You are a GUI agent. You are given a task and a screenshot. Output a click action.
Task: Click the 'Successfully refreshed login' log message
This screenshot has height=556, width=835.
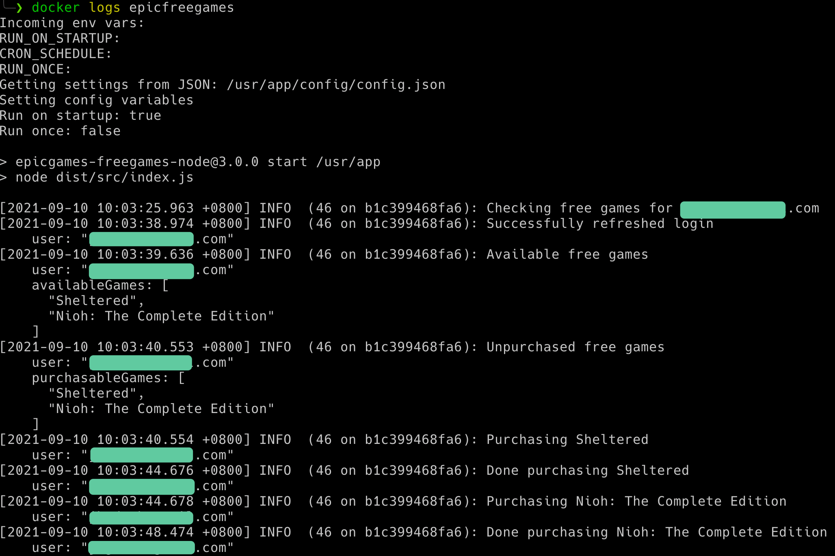[x=600, y=224]
